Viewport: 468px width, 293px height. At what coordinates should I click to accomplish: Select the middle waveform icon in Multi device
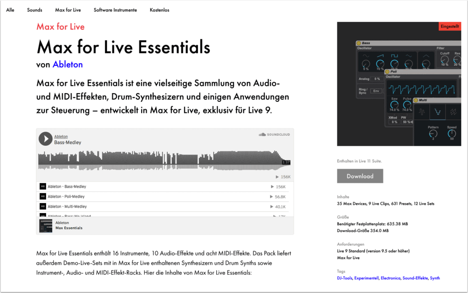[x=438, y=111]
